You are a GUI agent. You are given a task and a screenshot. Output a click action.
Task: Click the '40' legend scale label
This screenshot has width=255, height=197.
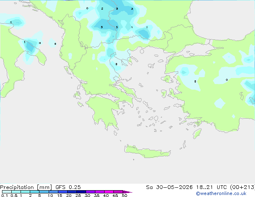(x=106, y=195)
